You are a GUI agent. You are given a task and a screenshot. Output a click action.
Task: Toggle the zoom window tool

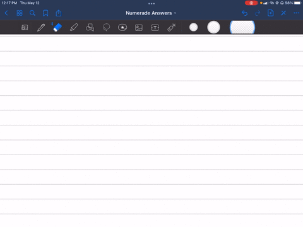tap(25, 28)
